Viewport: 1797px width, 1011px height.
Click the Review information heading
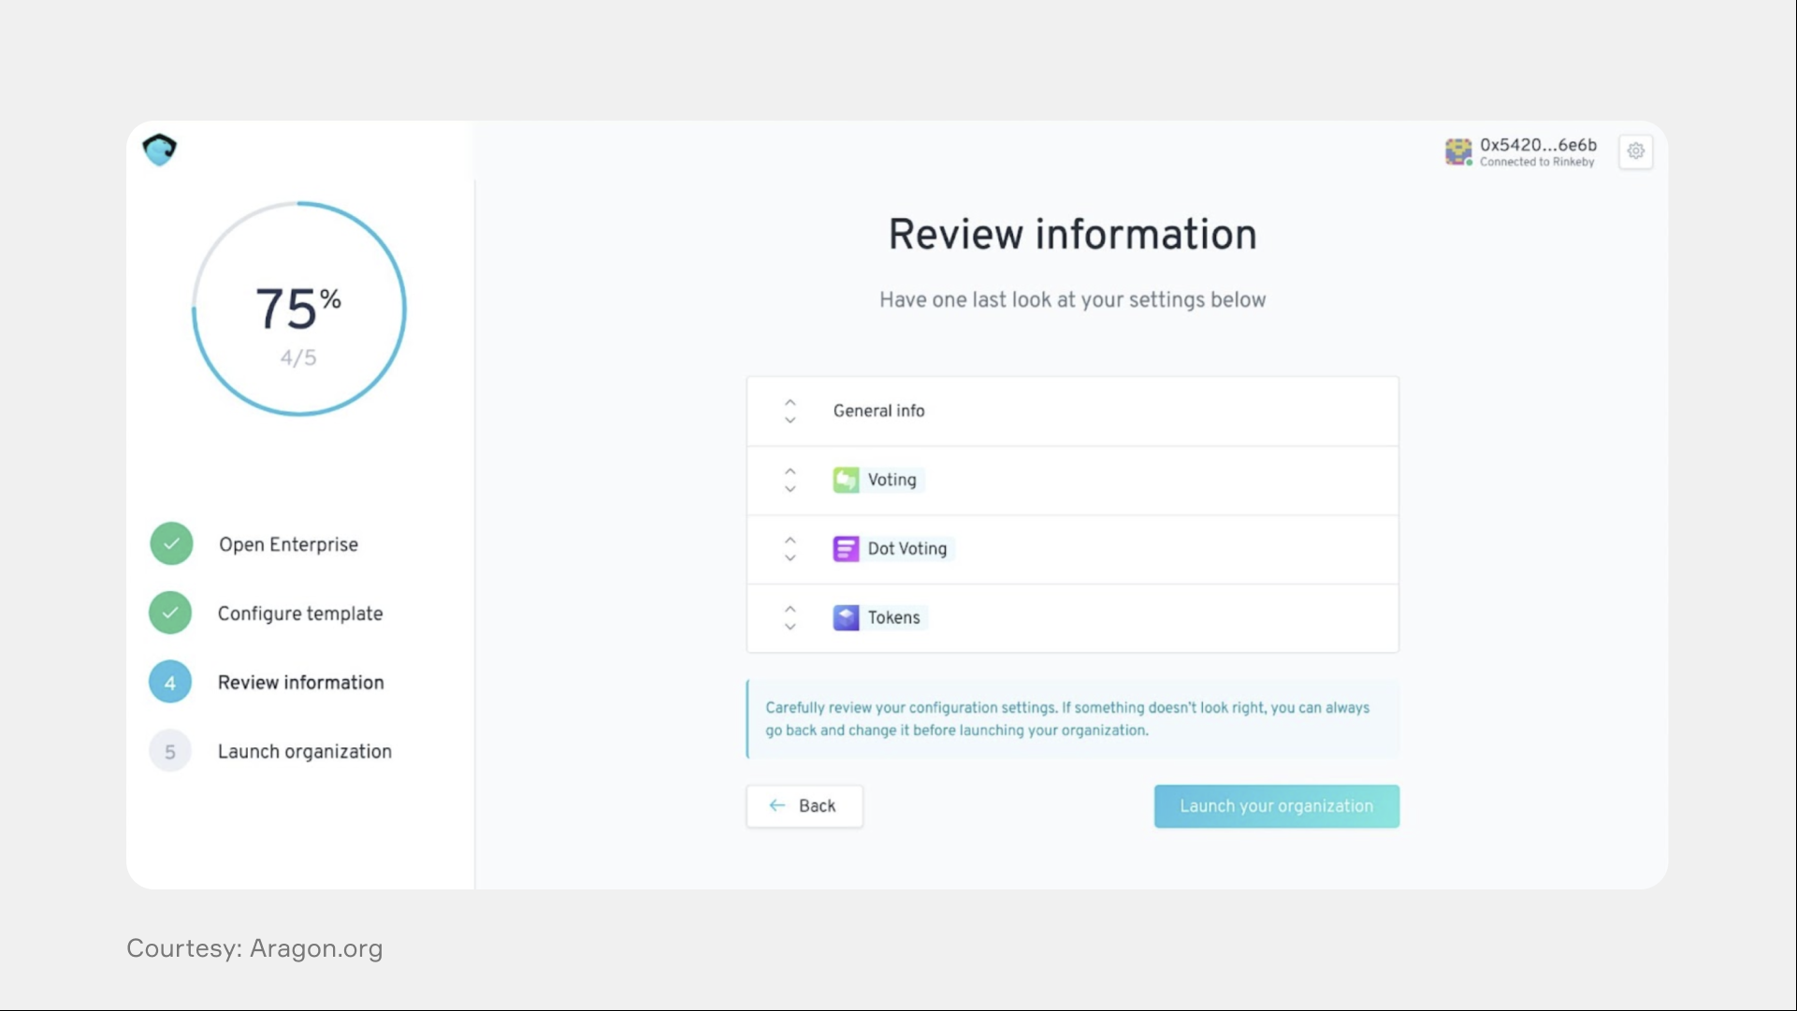click(1072, 235)
